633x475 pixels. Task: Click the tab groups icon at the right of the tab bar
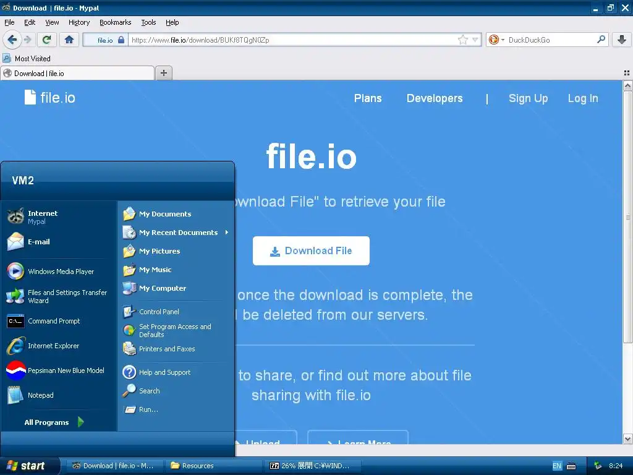point(627,73)
